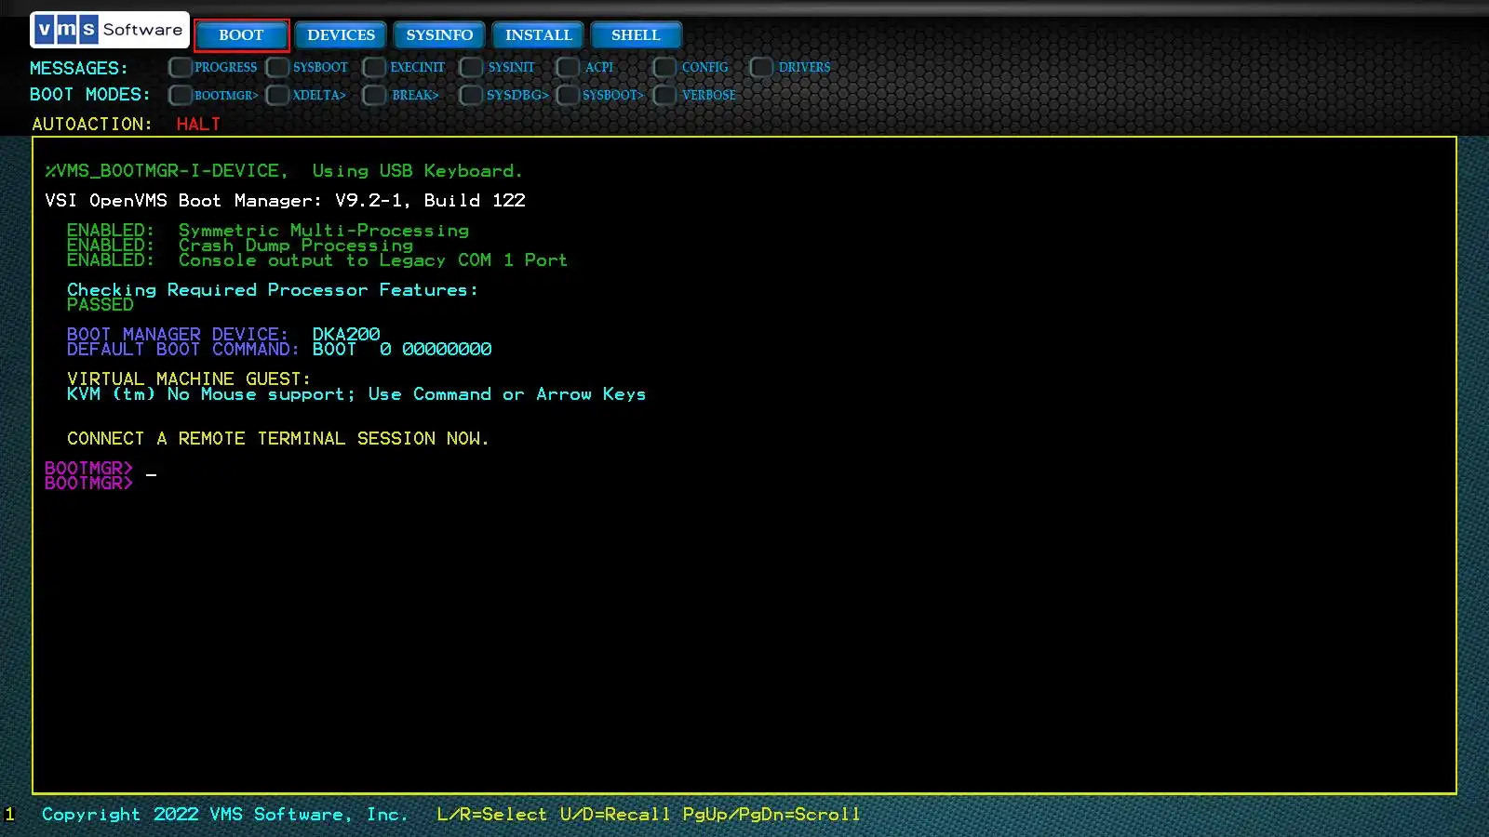Toggle BOOTMGR> boot mode checkbox
Viewport: 1489px width, 837px height.
181,95
